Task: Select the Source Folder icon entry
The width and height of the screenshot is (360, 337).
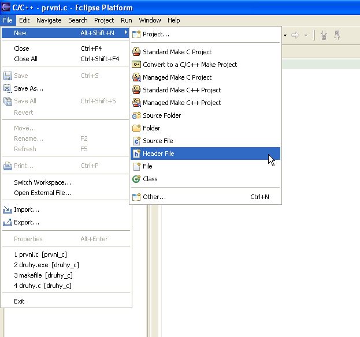Action: point(136,115)
